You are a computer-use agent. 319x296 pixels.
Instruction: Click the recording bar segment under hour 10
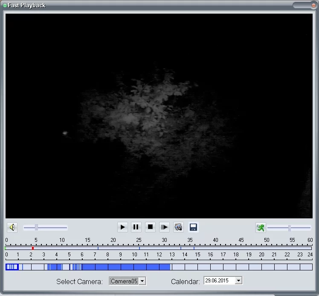(140, 267)
